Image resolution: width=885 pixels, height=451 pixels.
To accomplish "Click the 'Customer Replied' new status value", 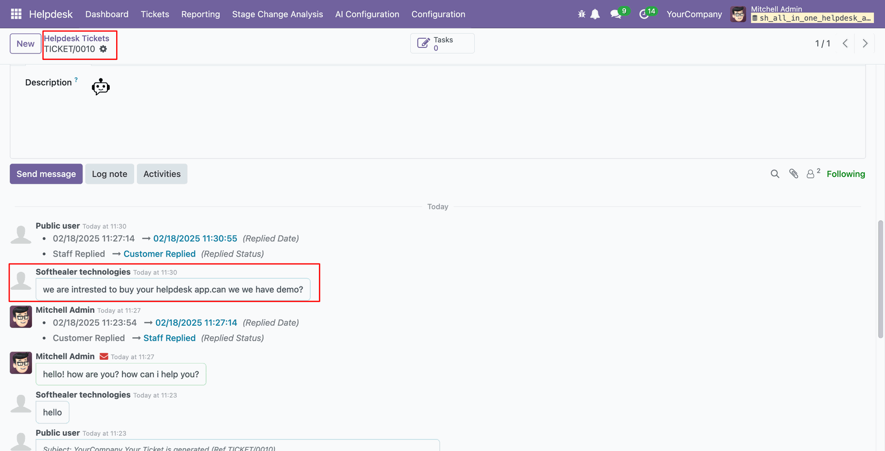I will 159,254.
